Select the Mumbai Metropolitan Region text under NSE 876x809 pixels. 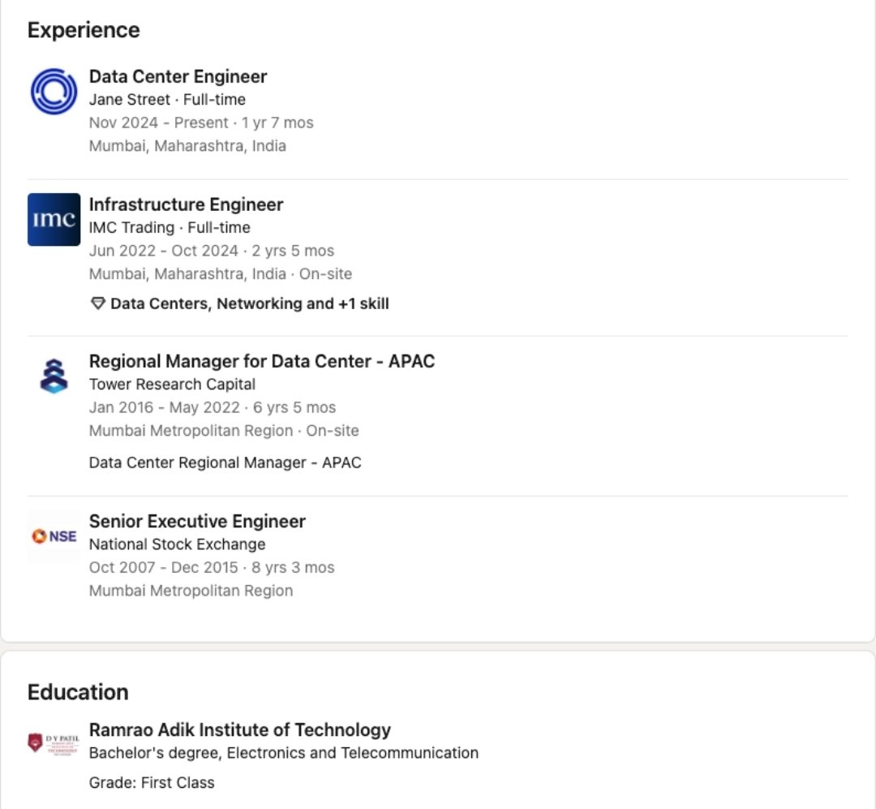point(191,591)
